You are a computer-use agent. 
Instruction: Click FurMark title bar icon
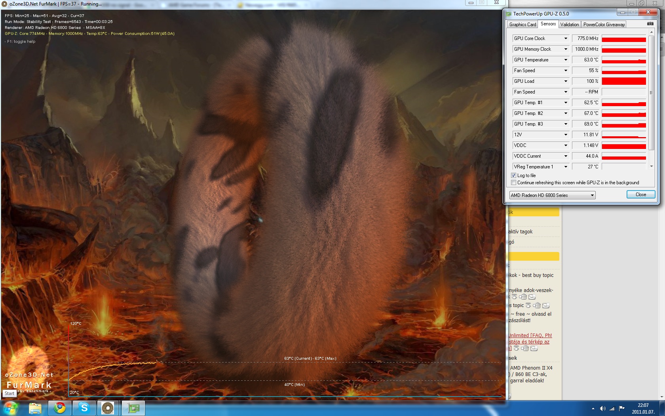point(4,4)
